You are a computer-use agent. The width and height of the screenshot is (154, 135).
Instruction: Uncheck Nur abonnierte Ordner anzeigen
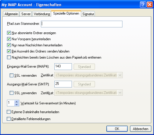[x=9, y=33]
